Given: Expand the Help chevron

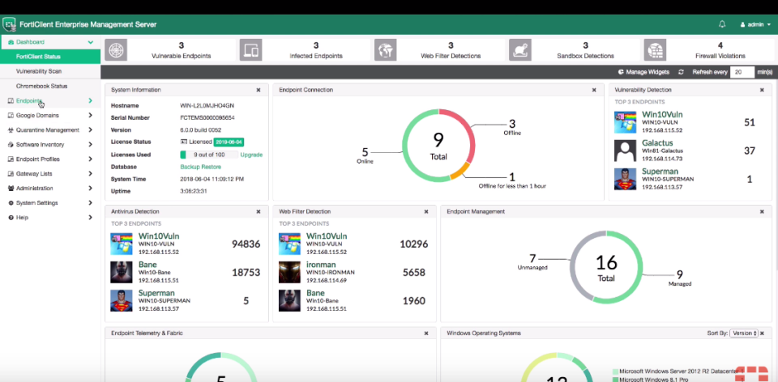Looking at the screenshot, I should pyautogui.click(x=90, y=218).
